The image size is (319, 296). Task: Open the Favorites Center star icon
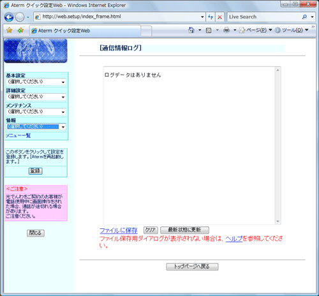point(10,31)
